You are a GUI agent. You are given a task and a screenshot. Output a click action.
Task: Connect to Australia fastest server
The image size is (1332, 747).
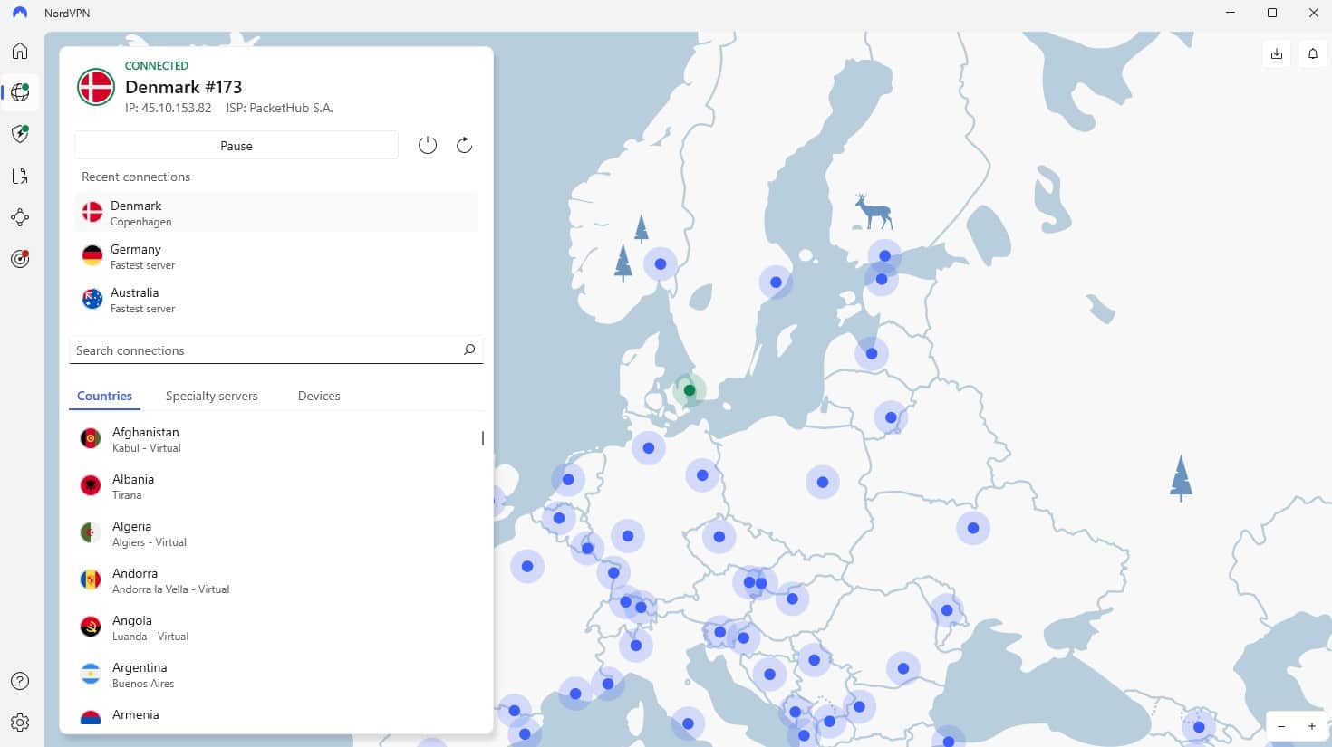[x=276, y=300]
